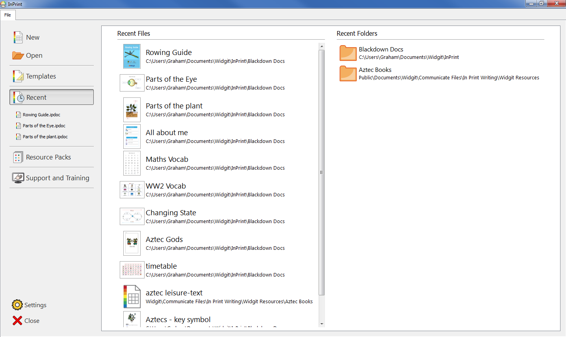This screenshot has width=566, height=337.
Task: Click the red Close X icon
Action: click(x=17, y=321)
